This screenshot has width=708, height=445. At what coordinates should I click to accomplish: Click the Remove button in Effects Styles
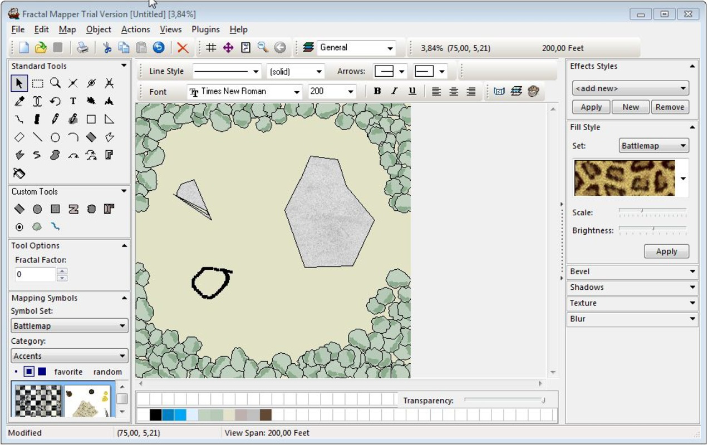670,107
